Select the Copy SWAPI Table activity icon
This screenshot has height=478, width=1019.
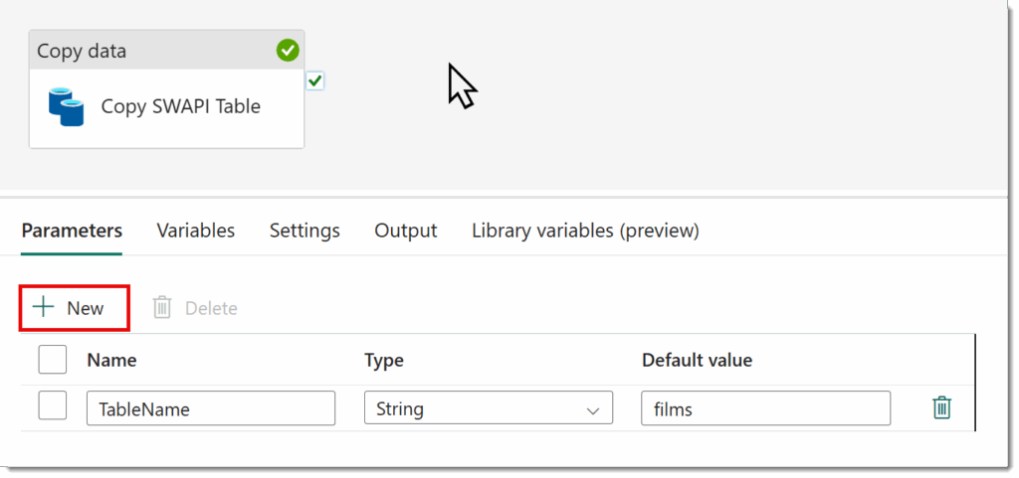[x=67, y=107]
